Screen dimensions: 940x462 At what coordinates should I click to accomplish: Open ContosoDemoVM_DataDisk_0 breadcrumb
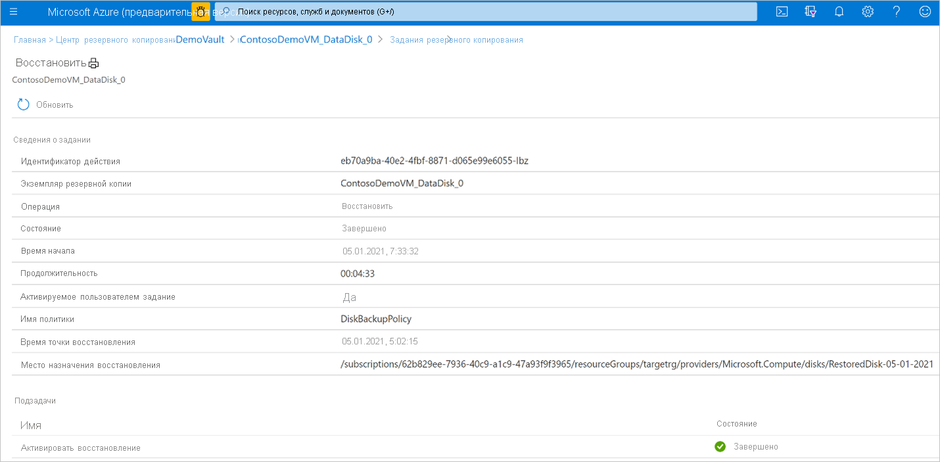coord(306,39)
